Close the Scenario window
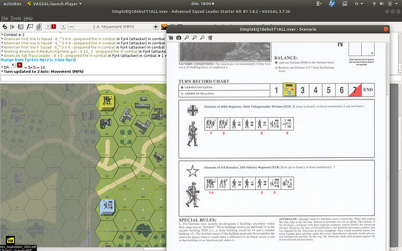This screenshot has width=402, height=251. pyautogui.click(x=386, y=29)
